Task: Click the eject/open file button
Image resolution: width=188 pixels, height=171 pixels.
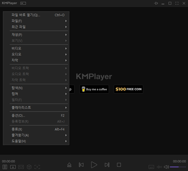Action: pyautogui.click(x=69, y=165)
